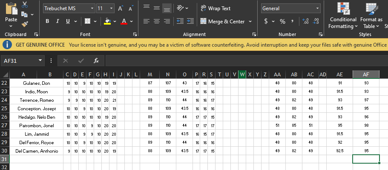Increase font size with larger A
The height and width of the screenshot is (170, 388).
(121, 8)
